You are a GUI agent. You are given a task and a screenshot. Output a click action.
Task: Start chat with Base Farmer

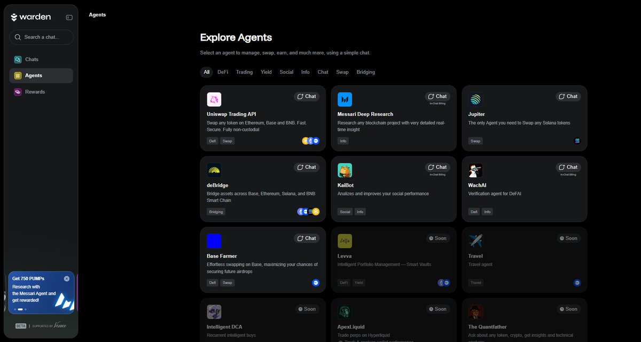pyautogui.click(x=307, y=238)
